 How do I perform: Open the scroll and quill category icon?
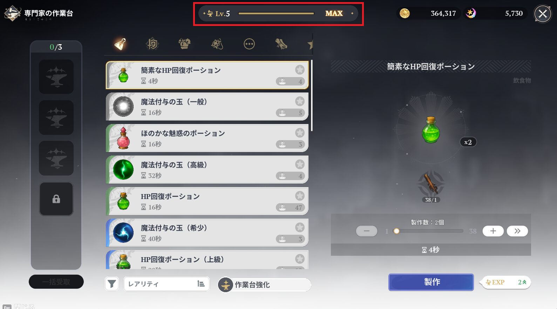coord(281,44)
